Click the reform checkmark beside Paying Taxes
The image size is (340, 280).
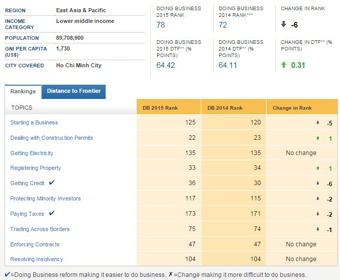51,214
